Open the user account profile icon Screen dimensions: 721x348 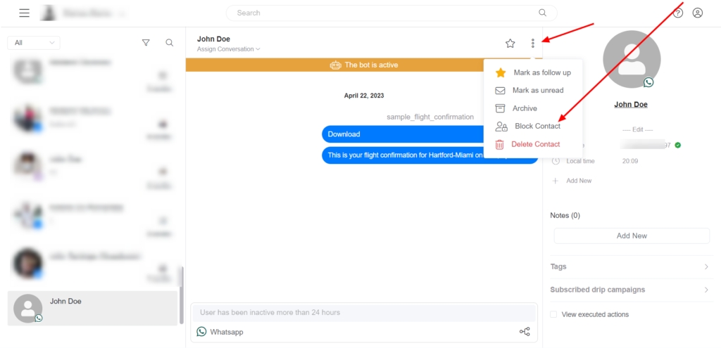point(698,13)
